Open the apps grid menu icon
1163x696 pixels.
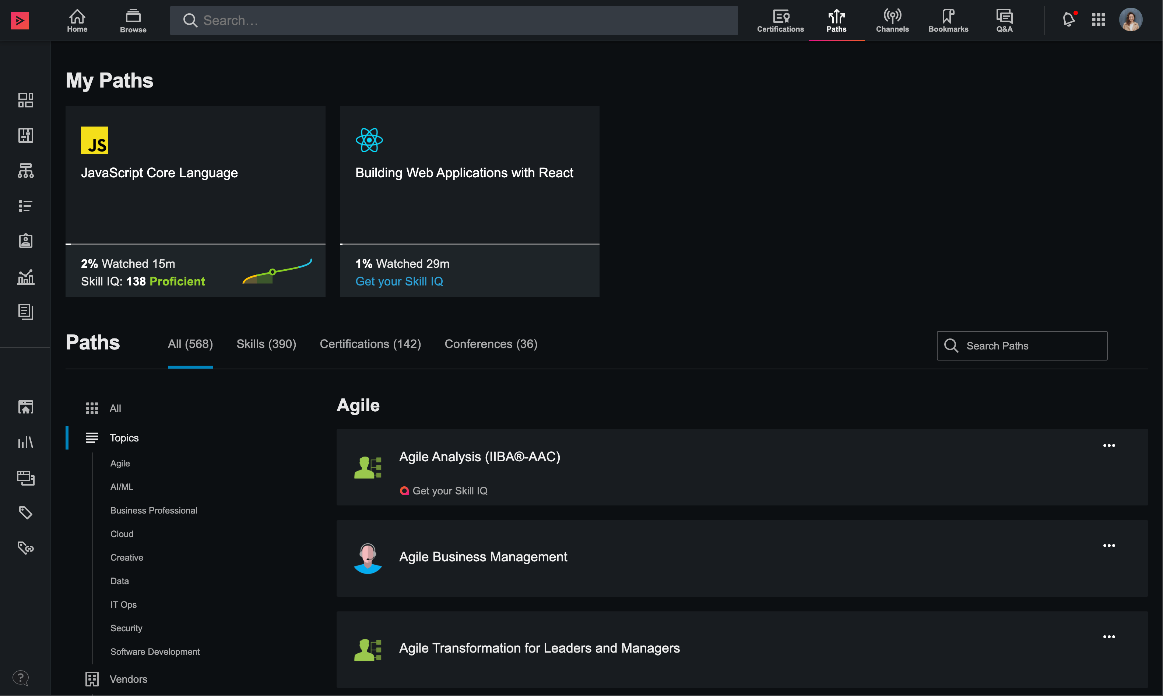pyautogui.click(x=1098, y=20)
